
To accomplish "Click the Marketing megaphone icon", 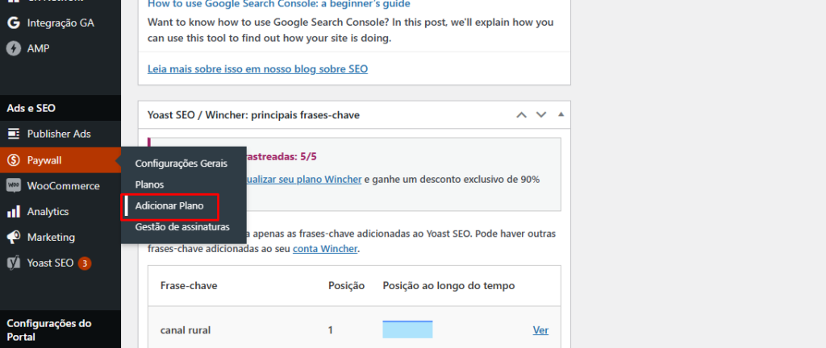I will coord(14,237).
